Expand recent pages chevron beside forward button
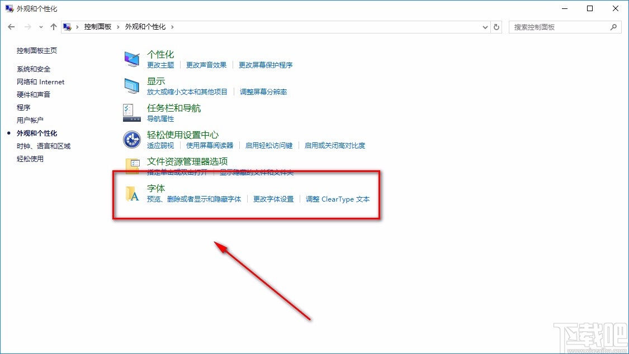Viewport: 629px width, 354px height. [40, 26]
